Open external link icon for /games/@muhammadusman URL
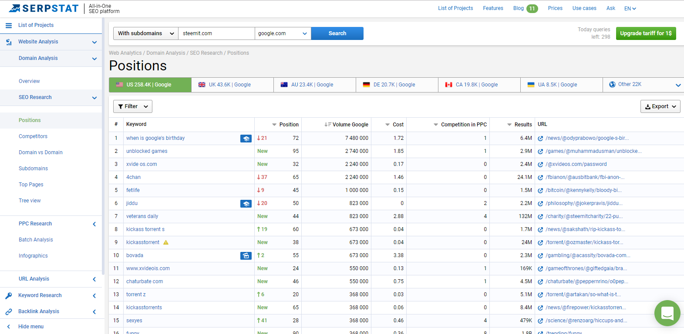This screenshot has width=684, height=334. click(x=540, y=152)
